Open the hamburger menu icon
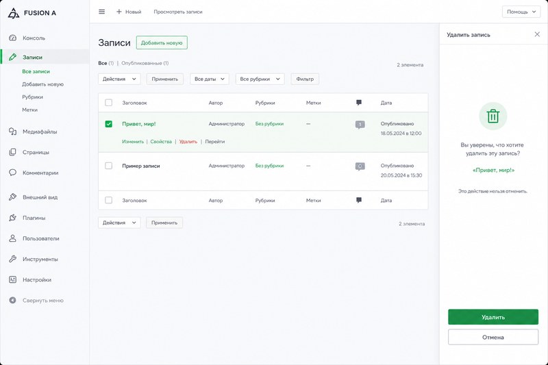Screen dimensions: 548x365 tap(101, 12)
